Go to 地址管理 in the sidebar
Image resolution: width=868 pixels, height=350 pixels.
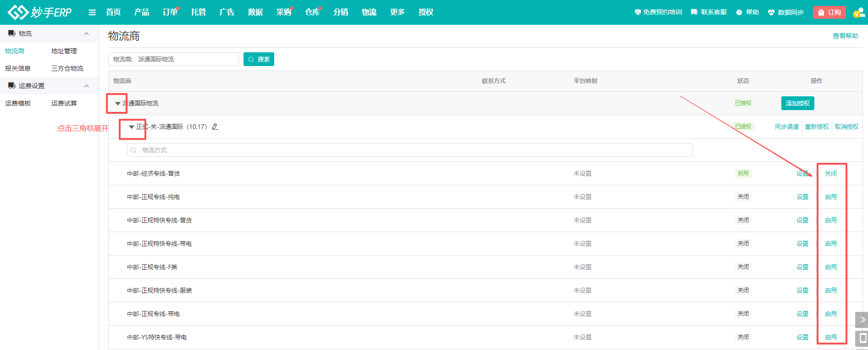click(x=64, y=51)
